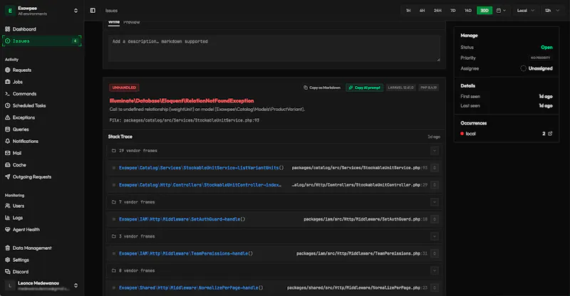This screenshot has width=570, height=296.
Task: Switch to the Preview tab
Action: (x=132, y=22)
